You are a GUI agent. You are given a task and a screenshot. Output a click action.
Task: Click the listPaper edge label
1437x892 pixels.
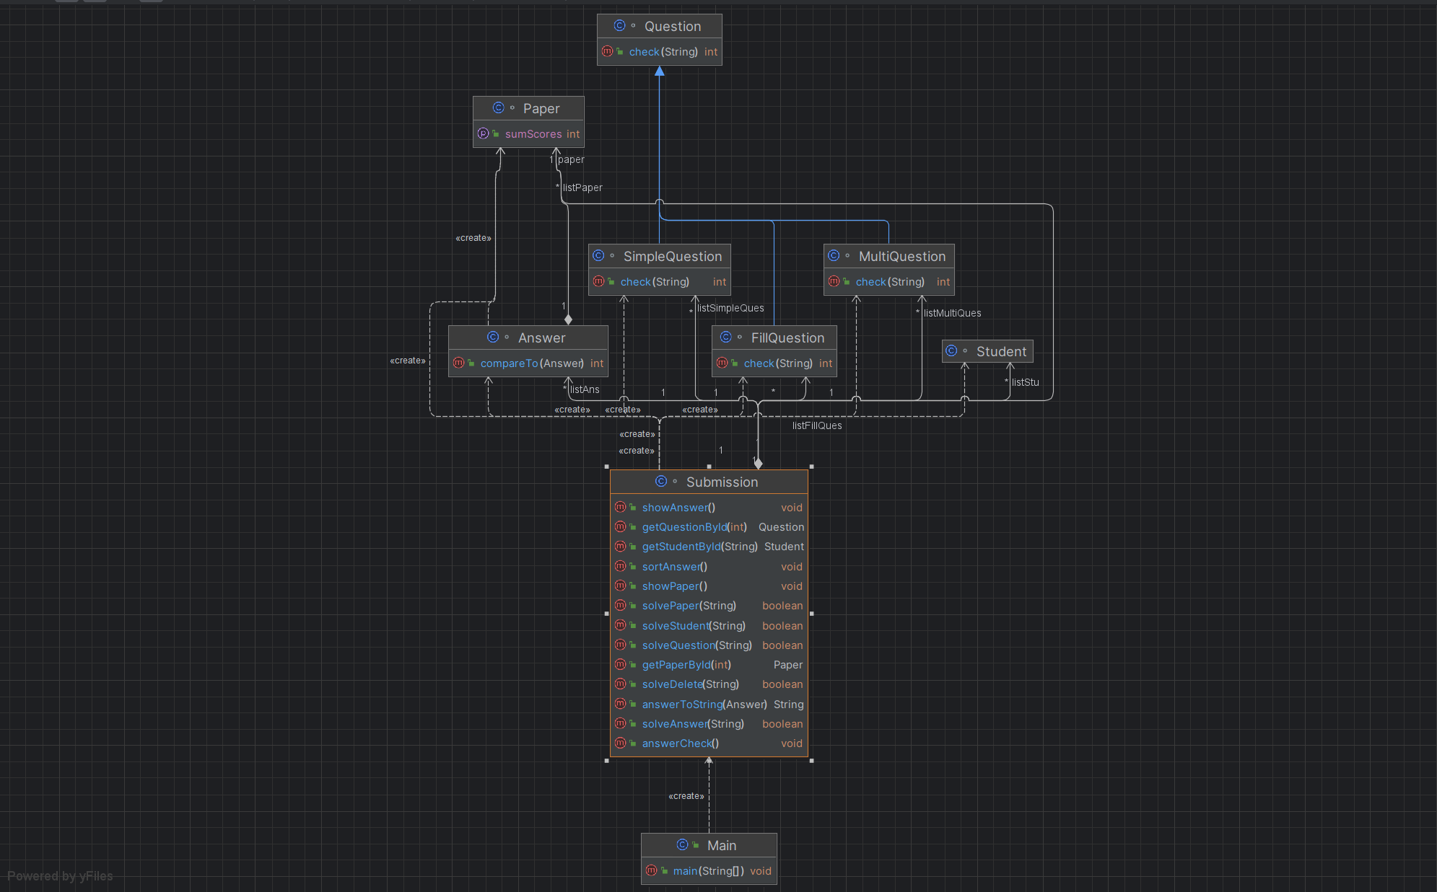[x=582, y=187]
